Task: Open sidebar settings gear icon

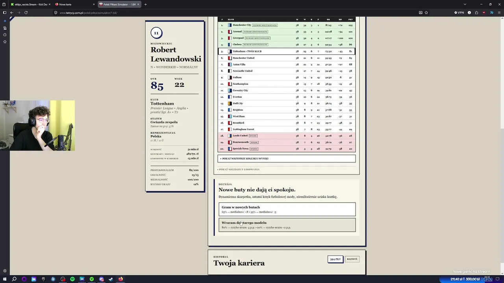Action: point(5,271)
